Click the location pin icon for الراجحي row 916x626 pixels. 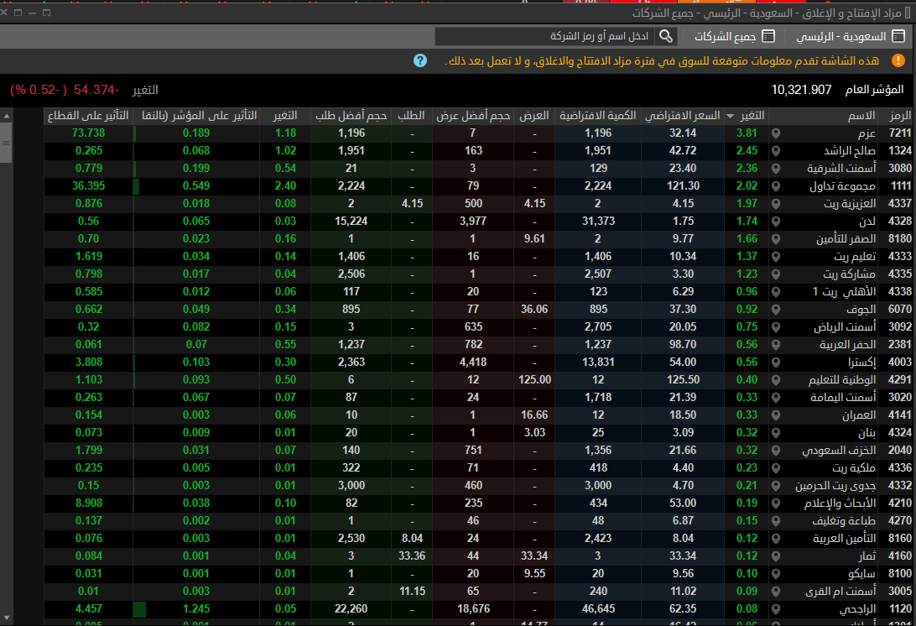point(776,609)
